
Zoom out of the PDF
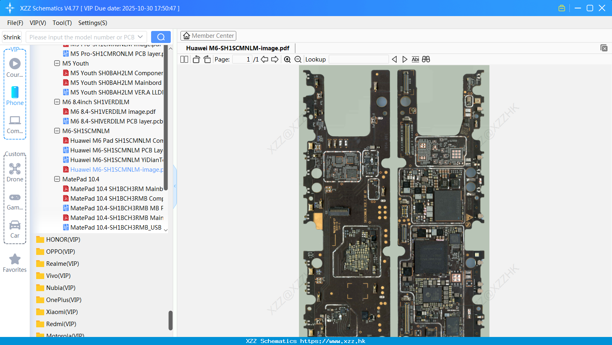coord(298,59)
